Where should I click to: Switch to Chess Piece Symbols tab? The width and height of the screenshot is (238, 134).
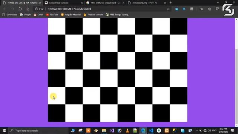pyautogui.click(x=59, y=3)
